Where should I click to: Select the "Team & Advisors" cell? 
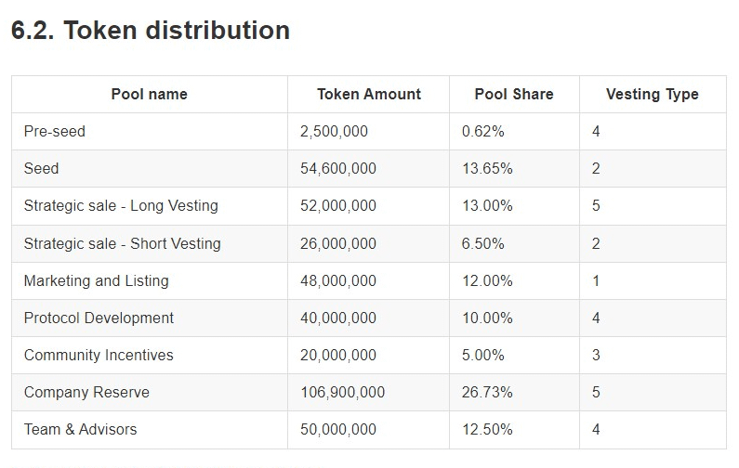pos(80,429)
